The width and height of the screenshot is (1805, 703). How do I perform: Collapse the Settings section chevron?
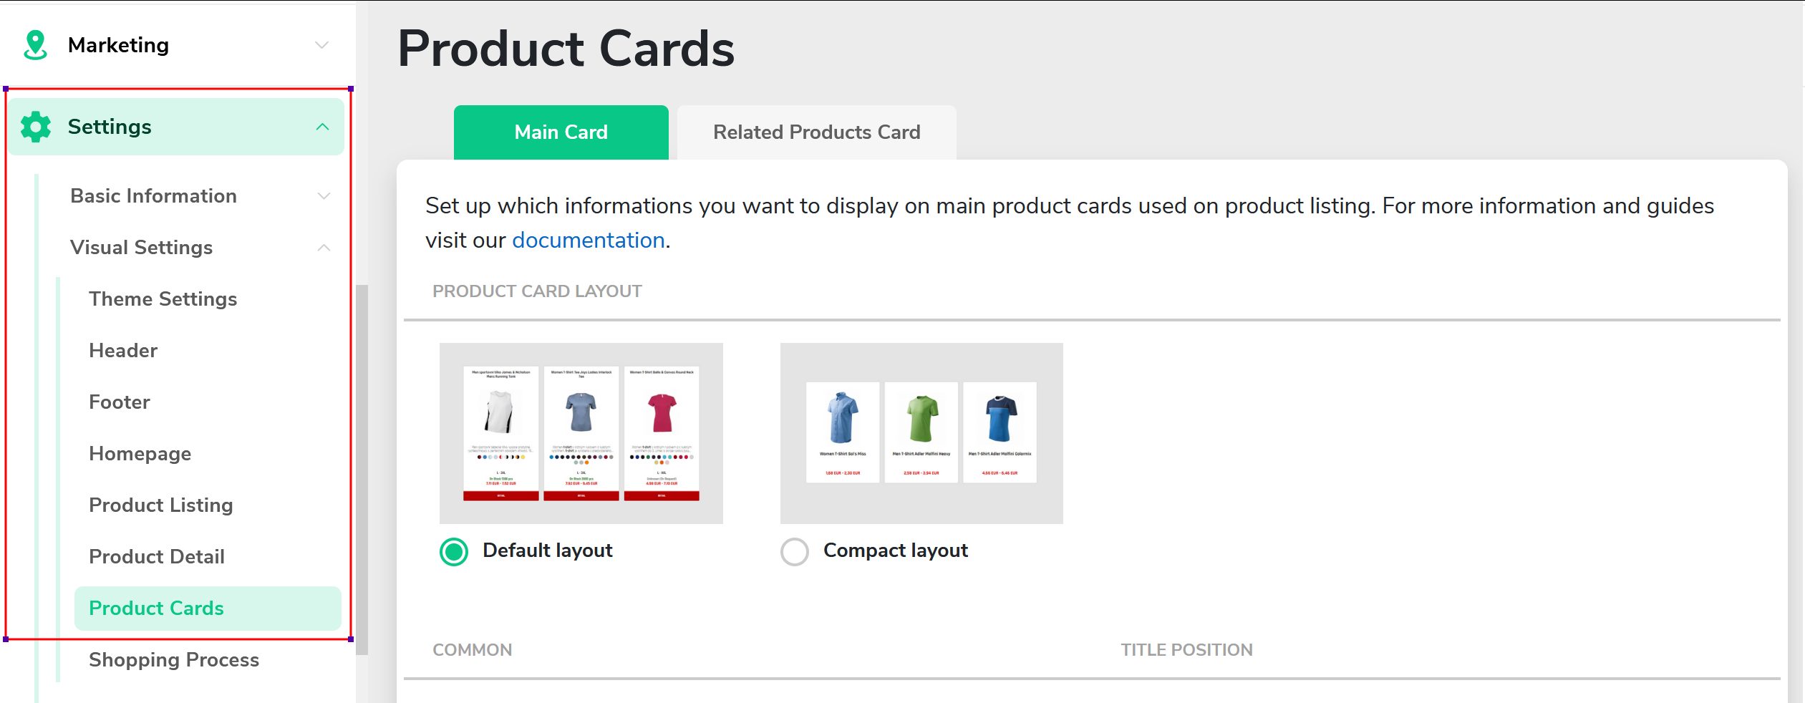point(323,127)
